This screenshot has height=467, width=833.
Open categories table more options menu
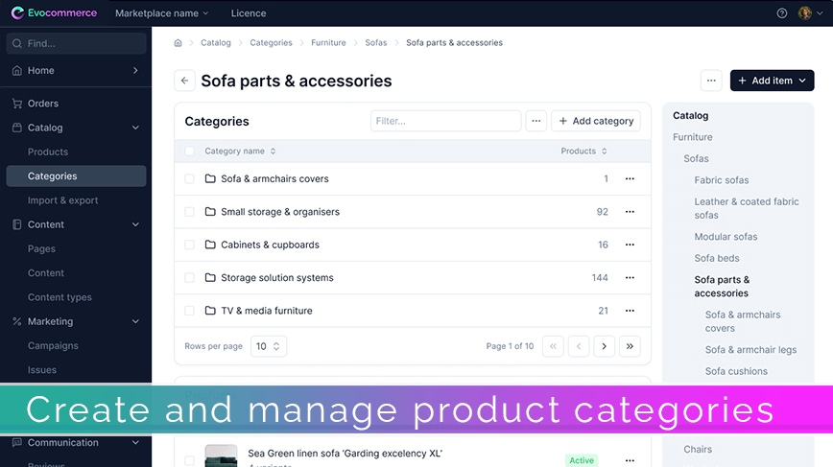click(536, 121)
